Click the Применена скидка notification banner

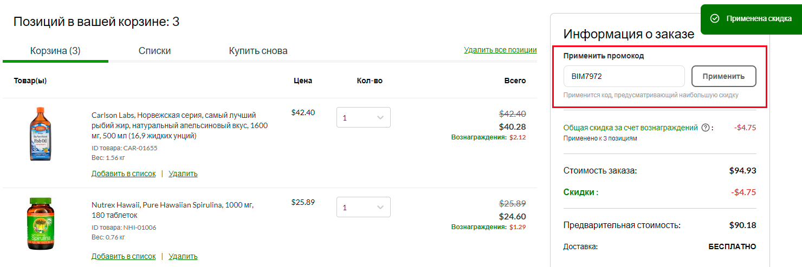pos(751,19)
